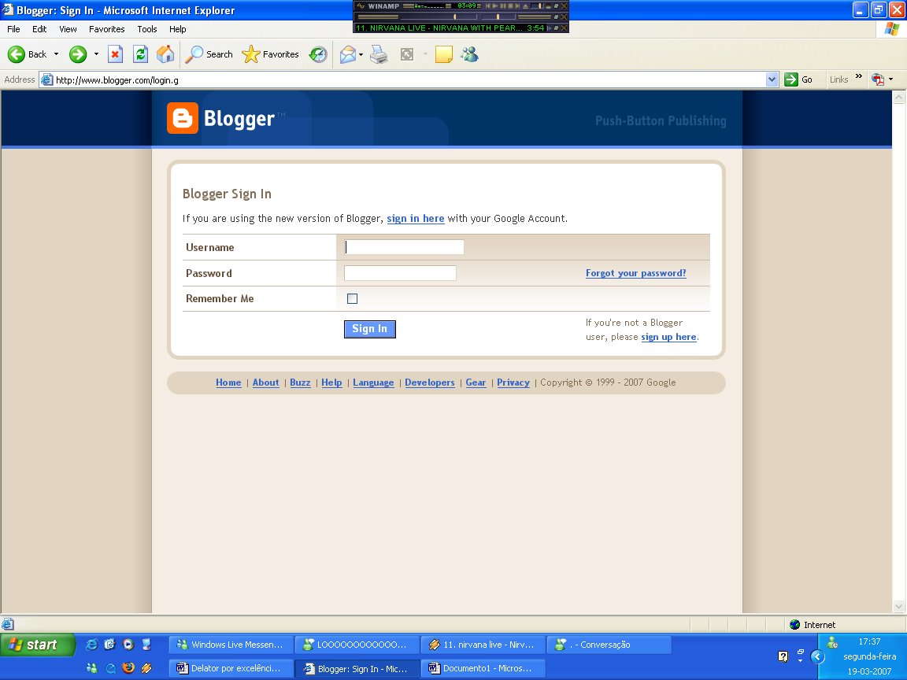Click the Go button beside address bar
The image size is (907, 680).
coord(799,79)
